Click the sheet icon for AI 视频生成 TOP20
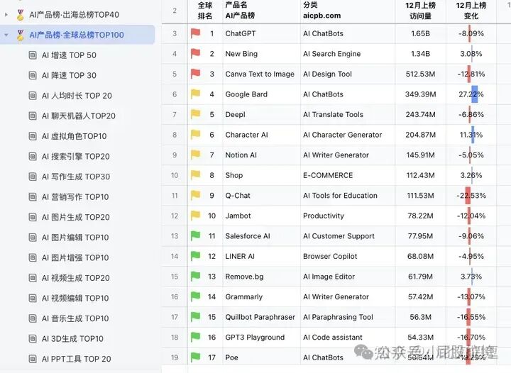Viewport: 511px width, 373px height. click(33, 278)
